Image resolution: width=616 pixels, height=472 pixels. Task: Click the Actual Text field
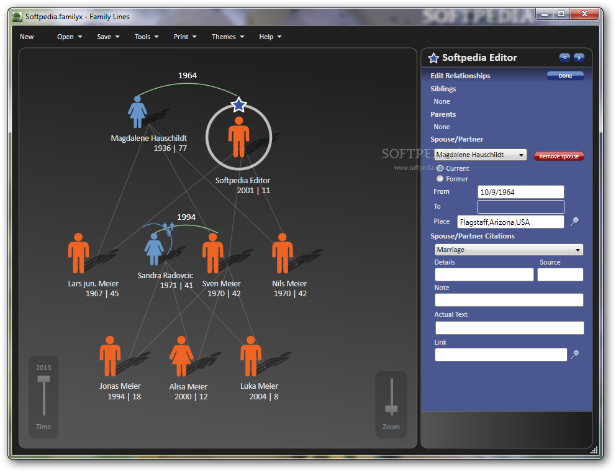510,328
